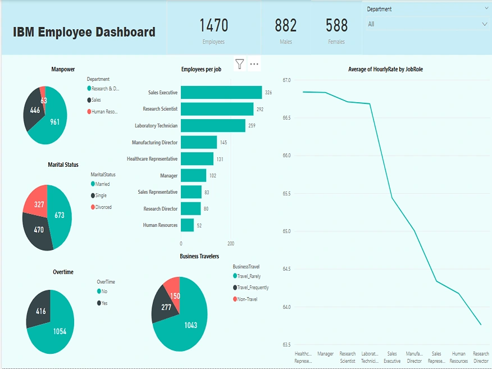Click the Healthcare Representative bar
The height and width of the screenshot is (369, 492).
[x=197, y=159]
